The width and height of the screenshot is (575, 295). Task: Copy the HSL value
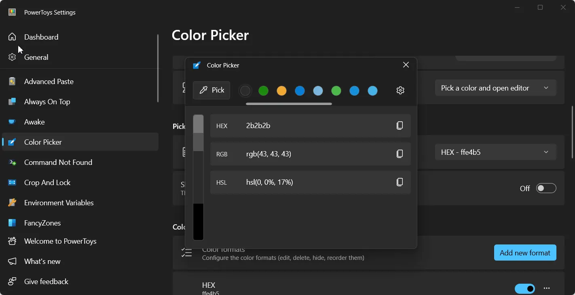(x=400, y=182)
